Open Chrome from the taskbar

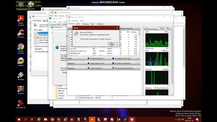[52, 119]
